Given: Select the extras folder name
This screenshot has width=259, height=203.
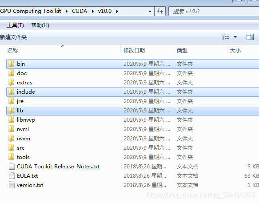Looking at the screenshot, I should pos(24,83).
